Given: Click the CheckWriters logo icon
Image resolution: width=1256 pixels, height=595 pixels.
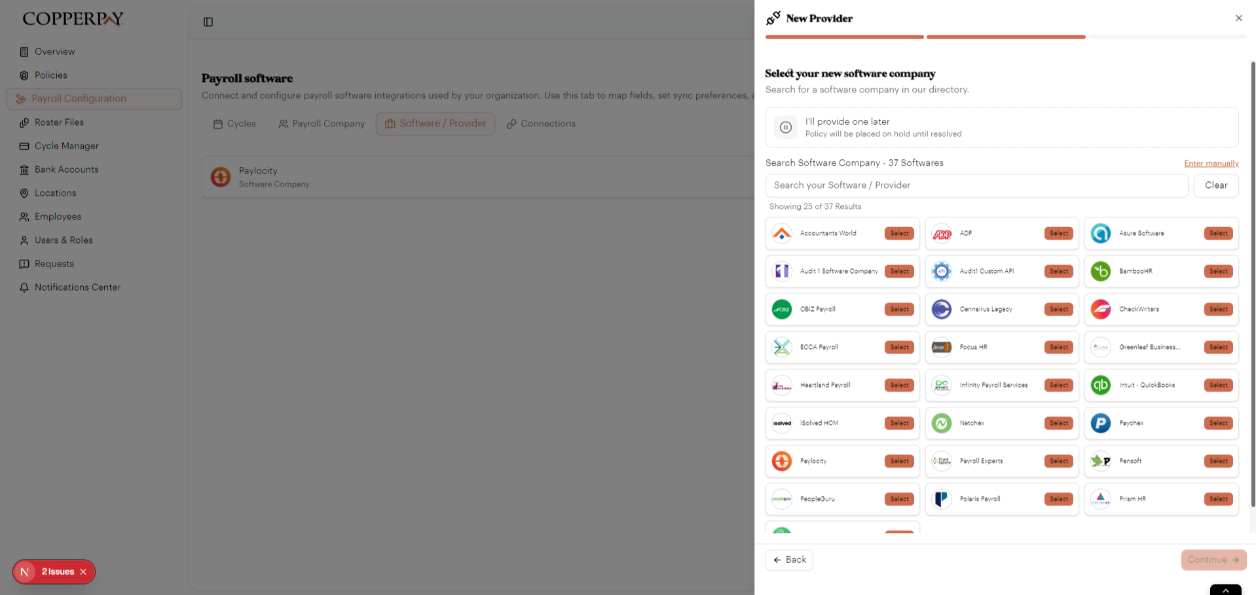Looking at the screenshot, I should pos(1100,310).
